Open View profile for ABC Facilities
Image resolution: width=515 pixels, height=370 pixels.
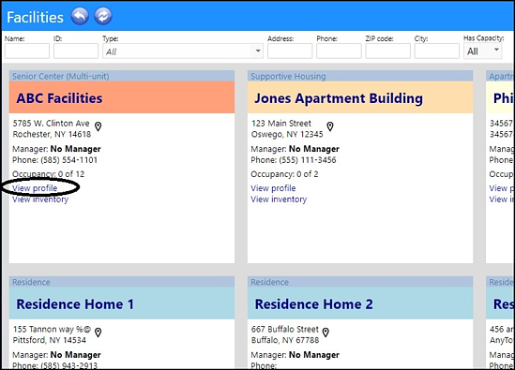point(35,188)
